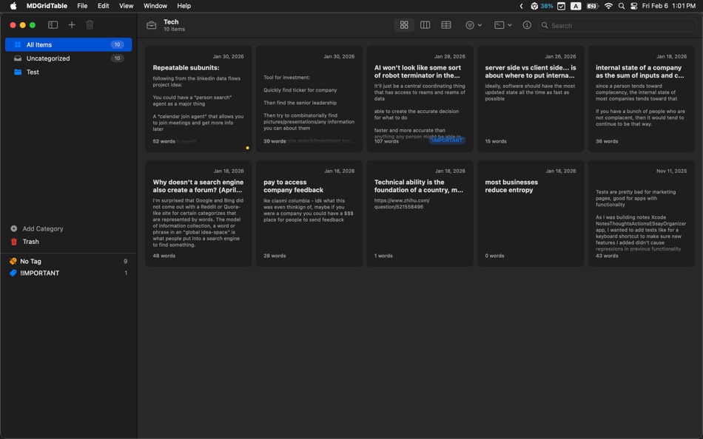
Task: Open the sort options dropdown
Action: [472, 24]
